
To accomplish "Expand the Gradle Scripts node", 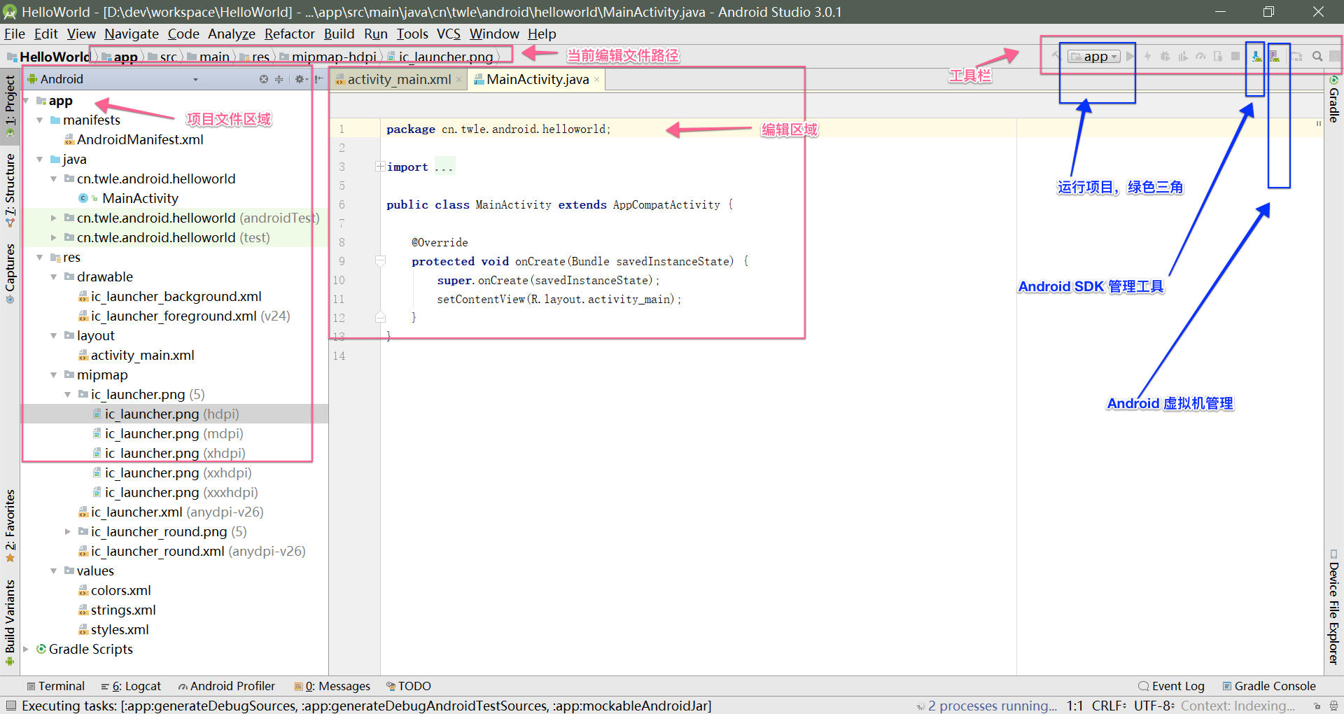I will 26,650.
